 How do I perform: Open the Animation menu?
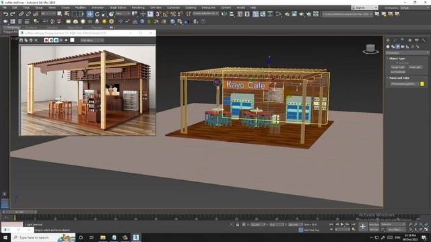98,7
